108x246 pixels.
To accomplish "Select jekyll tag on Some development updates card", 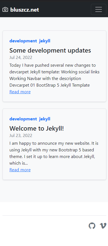I will [x=45, y=41].
